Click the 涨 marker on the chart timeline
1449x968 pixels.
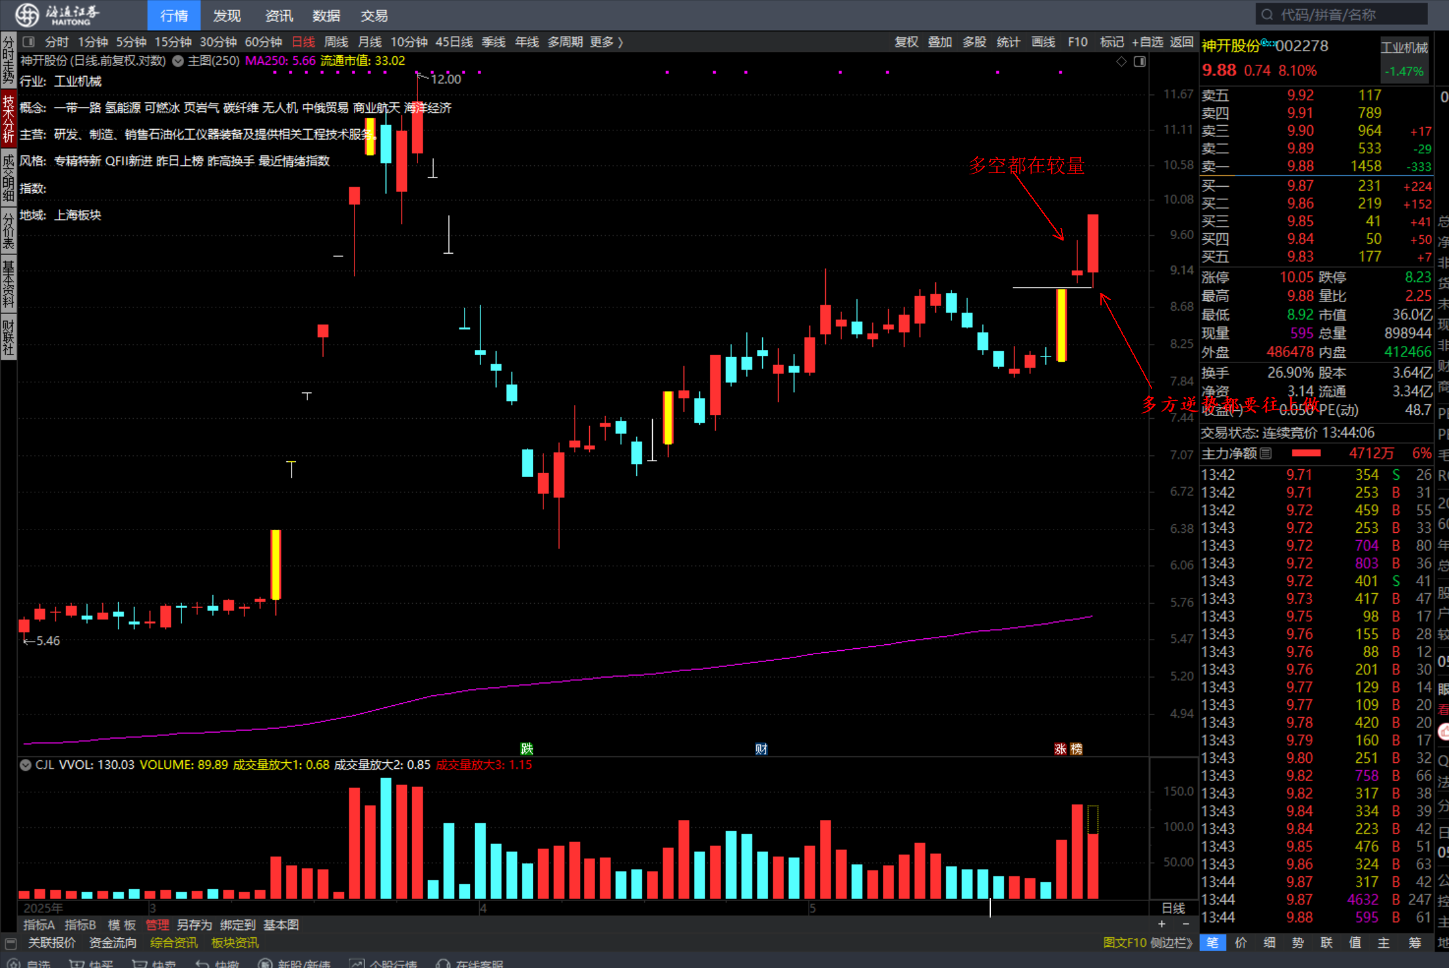click(x=1060, y=748)
